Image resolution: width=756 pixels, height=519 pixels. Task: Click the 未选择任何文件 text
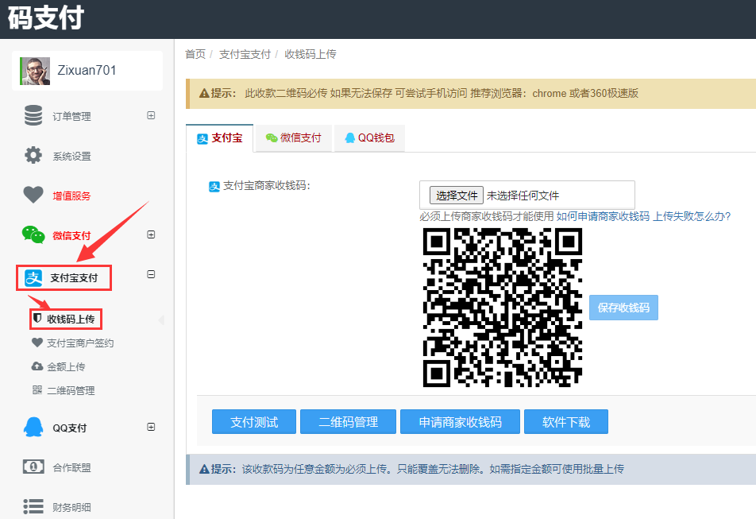[523, 196]
